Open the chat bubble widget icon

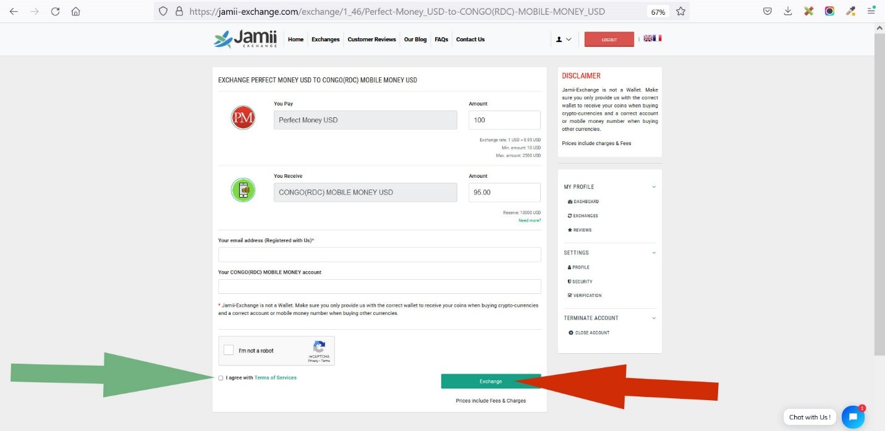853,417
